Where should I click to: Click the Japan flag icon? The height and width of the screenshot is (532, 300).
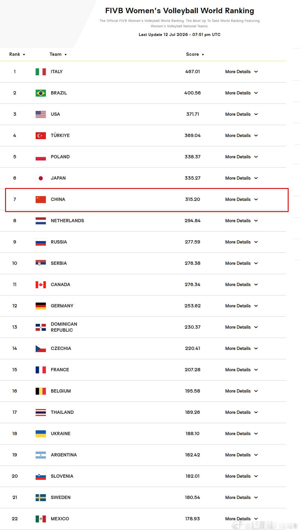coord(41,178)
